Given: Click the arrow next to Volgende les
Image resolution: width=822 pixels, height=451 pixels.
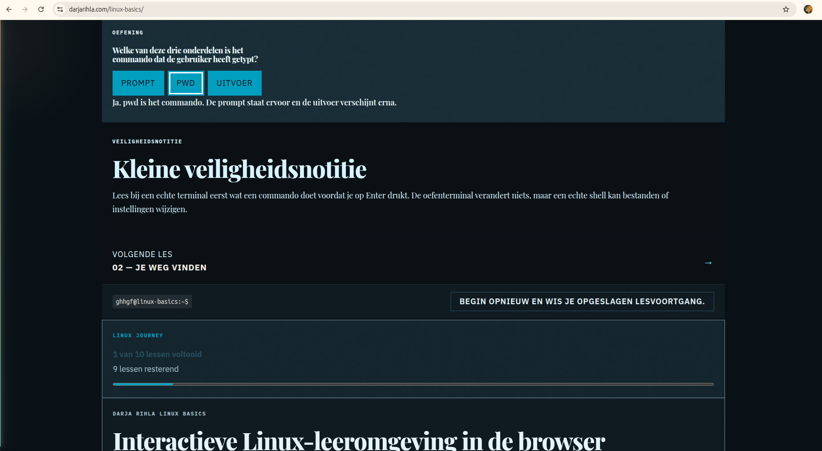Looking at the screenshot, I should 708,263.
